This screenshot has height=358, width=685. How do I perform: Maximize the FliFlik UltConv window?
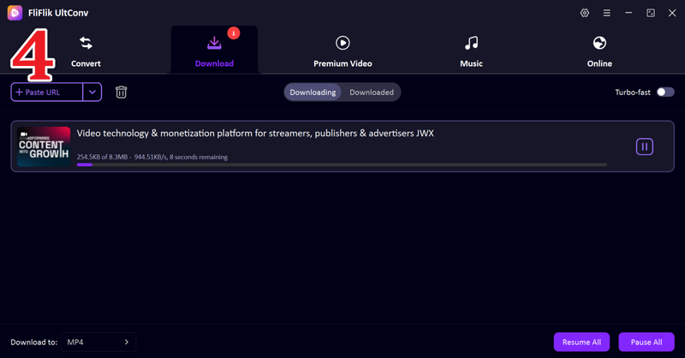(x=651, y=13)
